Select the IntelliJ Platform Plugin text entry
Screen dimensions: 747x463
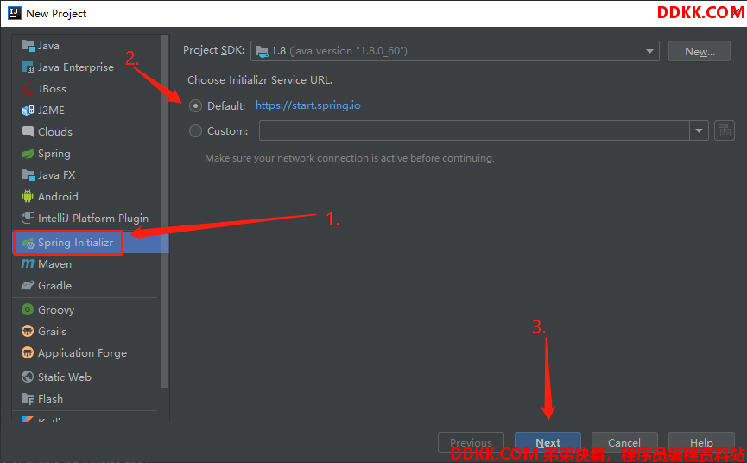tap(93, 219)
